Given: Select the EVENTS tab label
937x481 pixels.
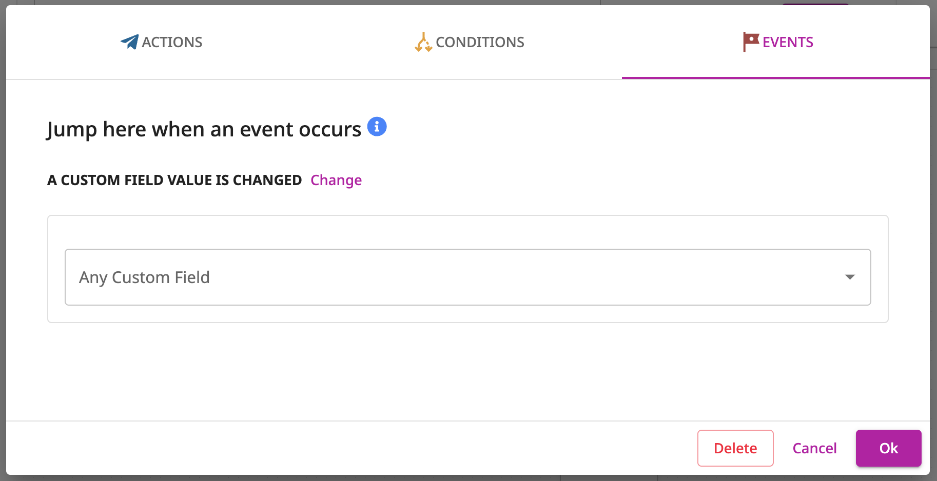Looking at the screenshot, I should click(x=788, y=42).
